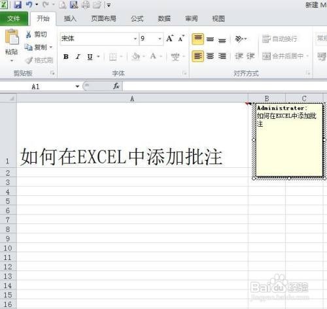Click the 粘贴 (Paste) clipboard icon
Screen dimensions: 327x309
pyautogui.click(x=12, y=37)
